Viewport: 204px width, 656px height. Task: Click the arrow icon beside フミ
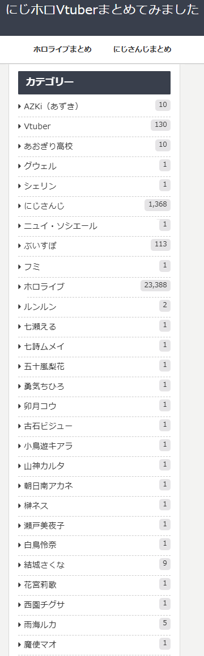pos(20,266)
